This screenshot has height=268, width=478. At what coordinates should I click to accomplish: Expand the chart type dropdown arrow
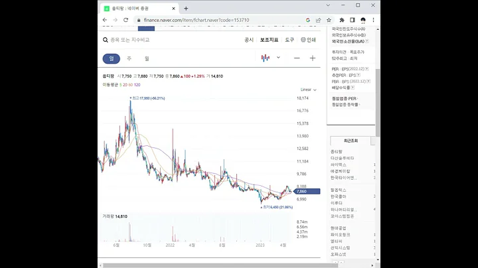coord(278,57)
